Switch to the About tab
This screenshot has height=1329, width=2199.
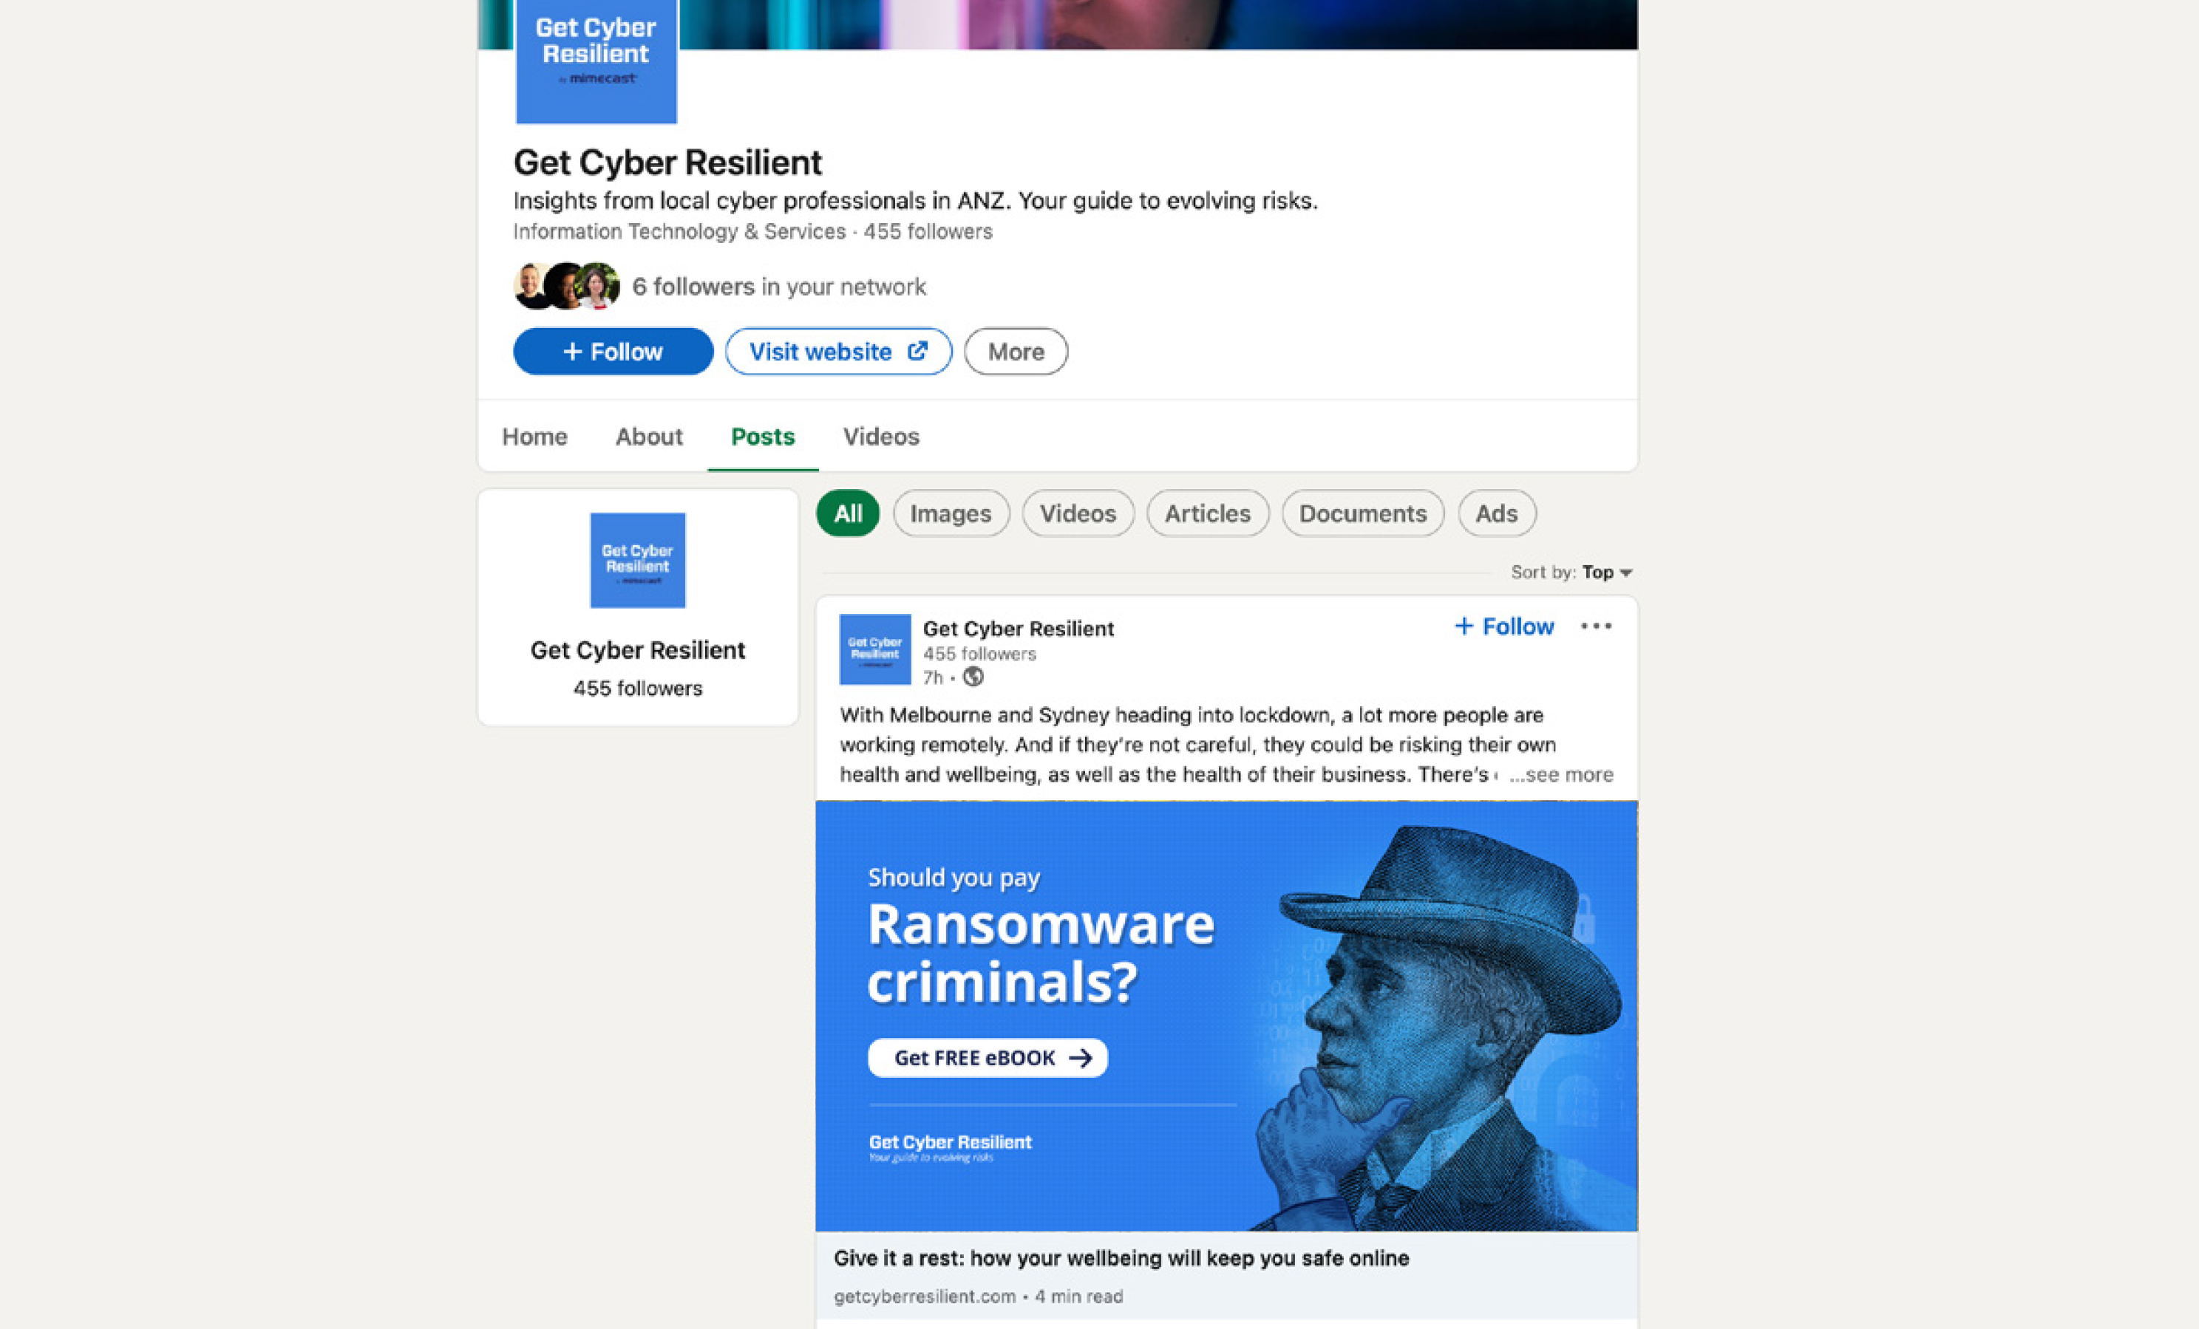coord(649,436)
